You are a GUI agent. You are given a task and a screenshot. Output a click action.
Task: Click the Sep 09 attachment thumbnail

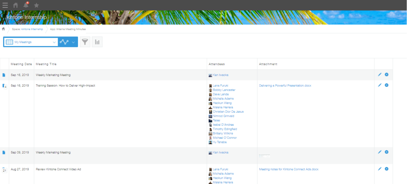click(x=264, y=156)
